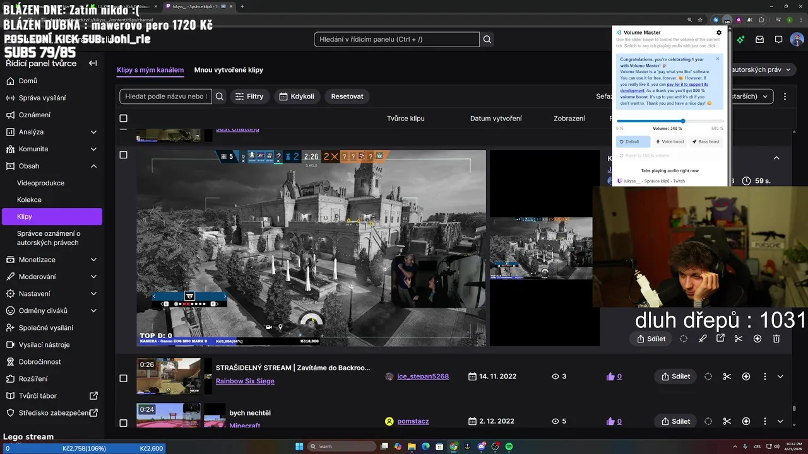Click the Resetovat button
This screenshot has height=454, width=808.
(x=347, y=96)
